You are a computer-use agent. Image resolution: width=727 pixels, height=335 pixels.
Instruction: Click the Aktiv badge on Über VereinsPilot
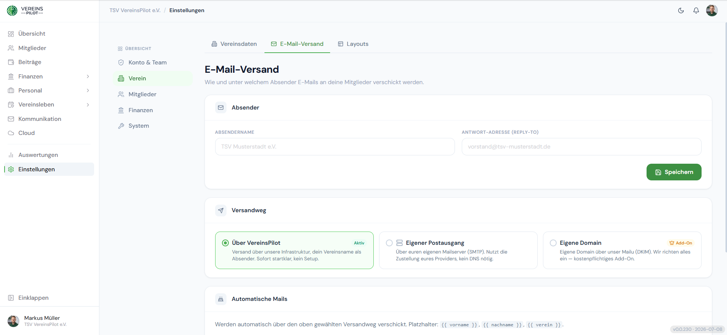coord(359,243)
